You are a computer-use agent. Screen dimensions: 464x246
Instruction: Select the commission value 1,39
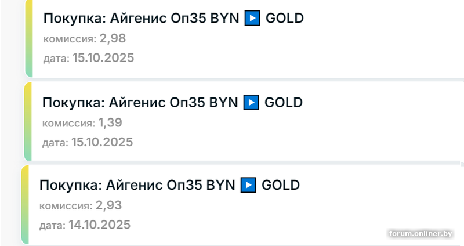[110, 123]
